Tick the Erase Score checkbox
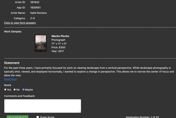The image size is (176, 118). (38, 117)
